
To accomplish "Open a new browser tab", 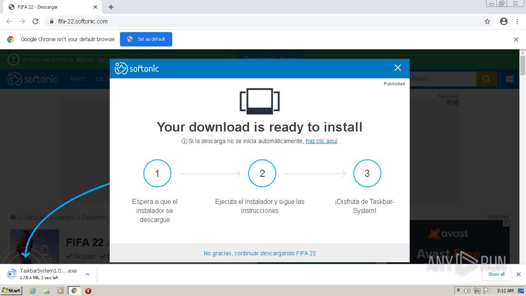I will [111, 7].
